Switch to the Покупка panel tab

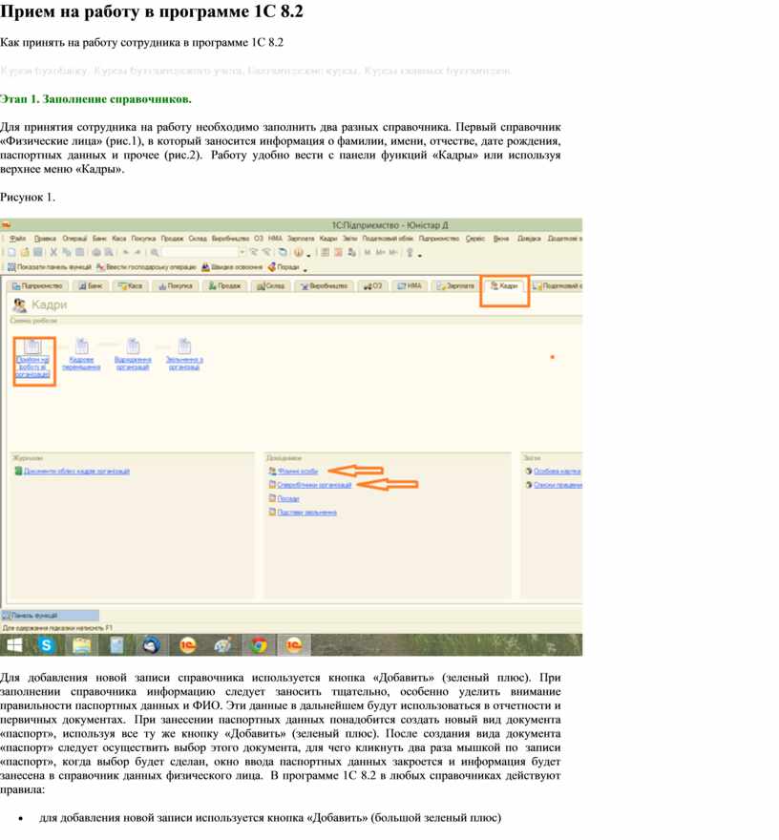[176, 286]
